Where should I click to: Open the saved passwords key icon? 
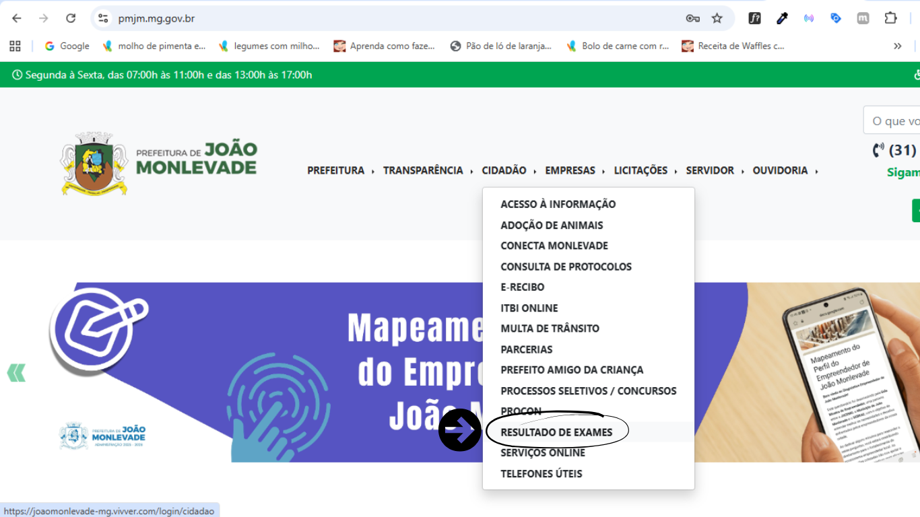point(692,18)
